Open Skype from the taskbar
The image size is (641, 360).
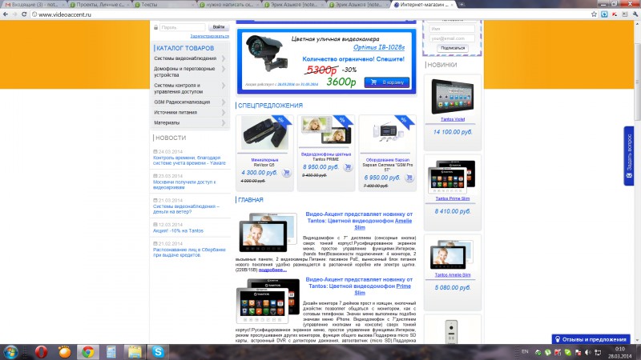[158, 351]
